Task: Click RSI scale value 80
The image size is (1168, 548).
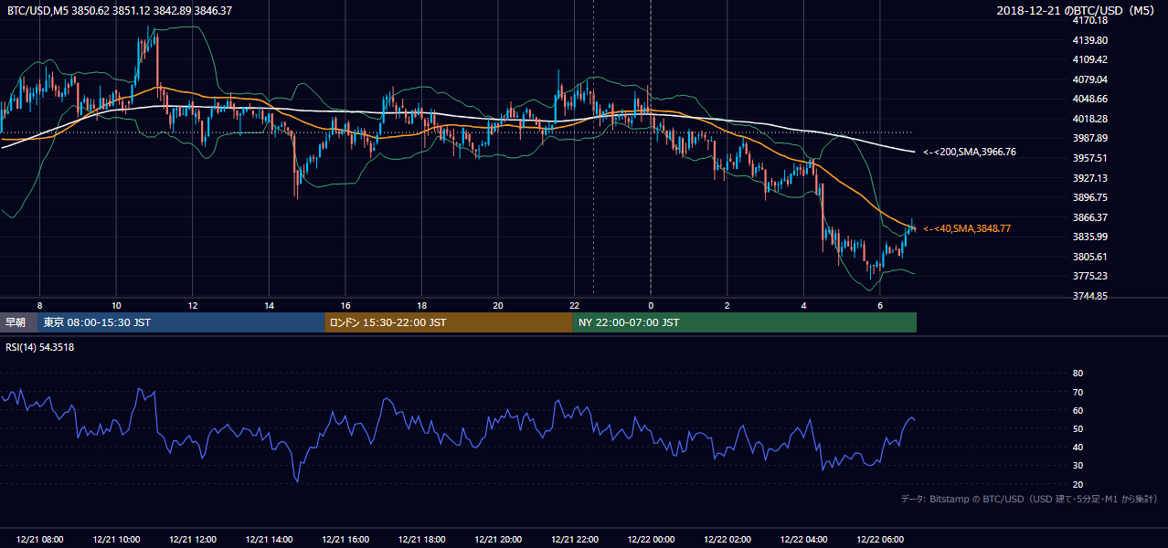Action: (x=1078, y=374)
